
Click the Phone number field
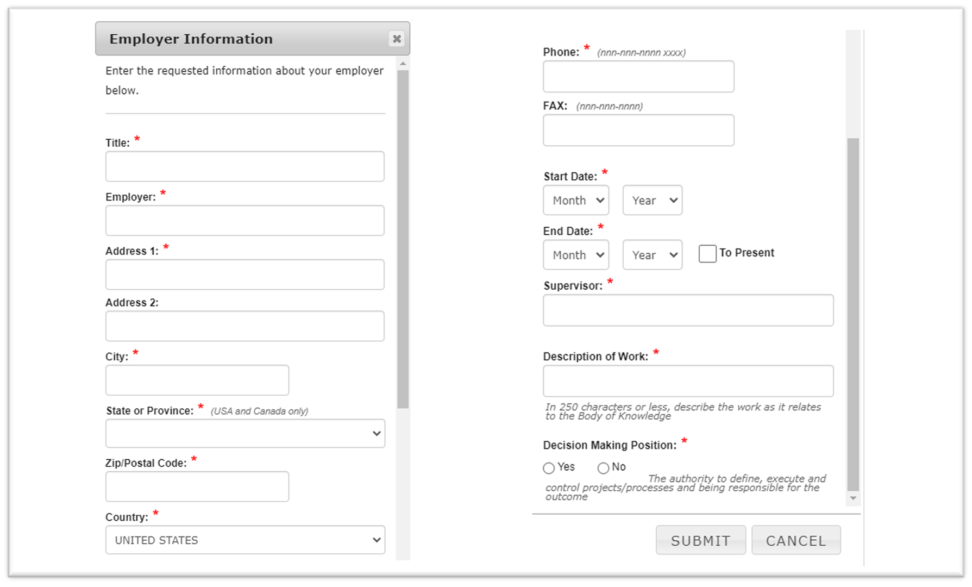point(638,76)
